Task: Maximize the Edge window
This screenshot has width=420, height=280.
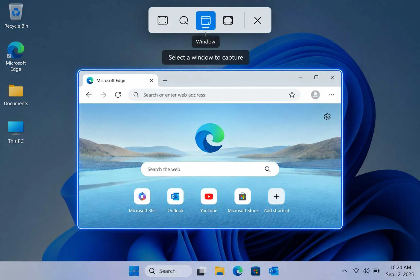Action: coord(316,77)
